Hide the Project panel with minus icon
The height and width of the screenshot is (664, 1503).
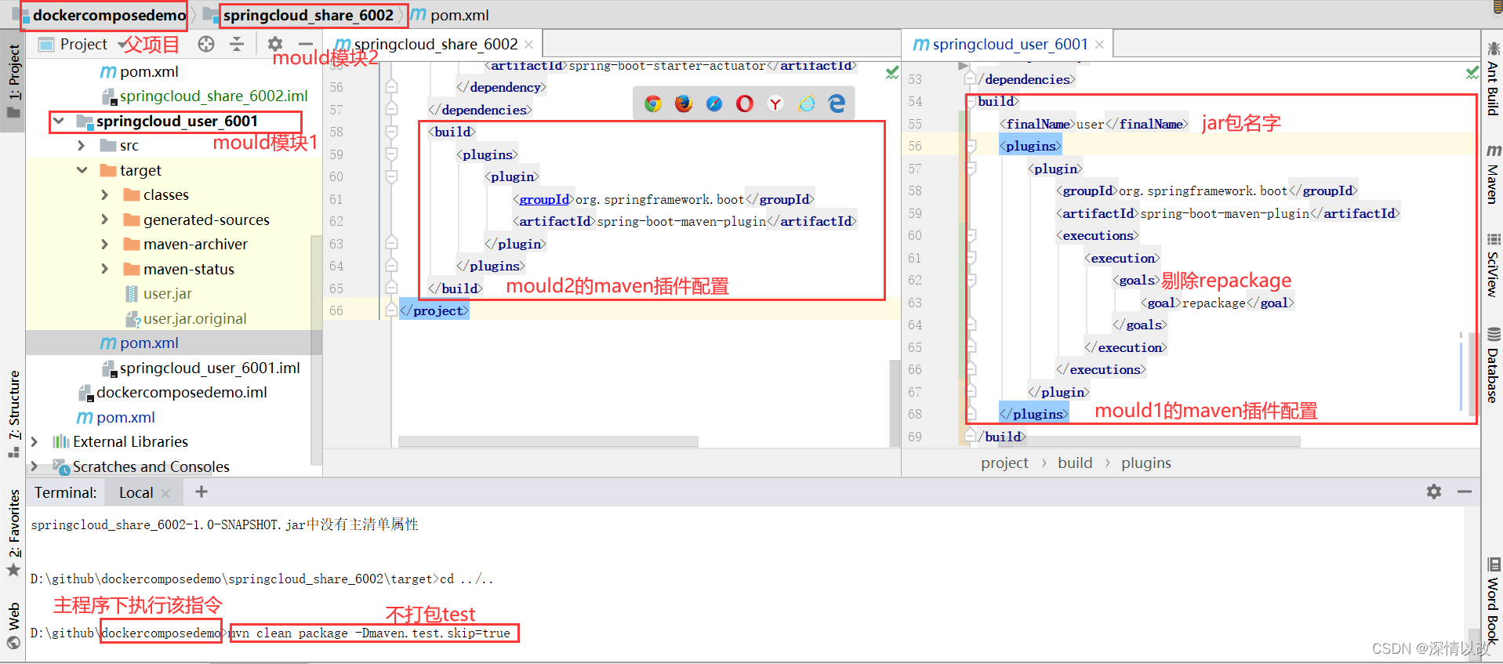306,44
